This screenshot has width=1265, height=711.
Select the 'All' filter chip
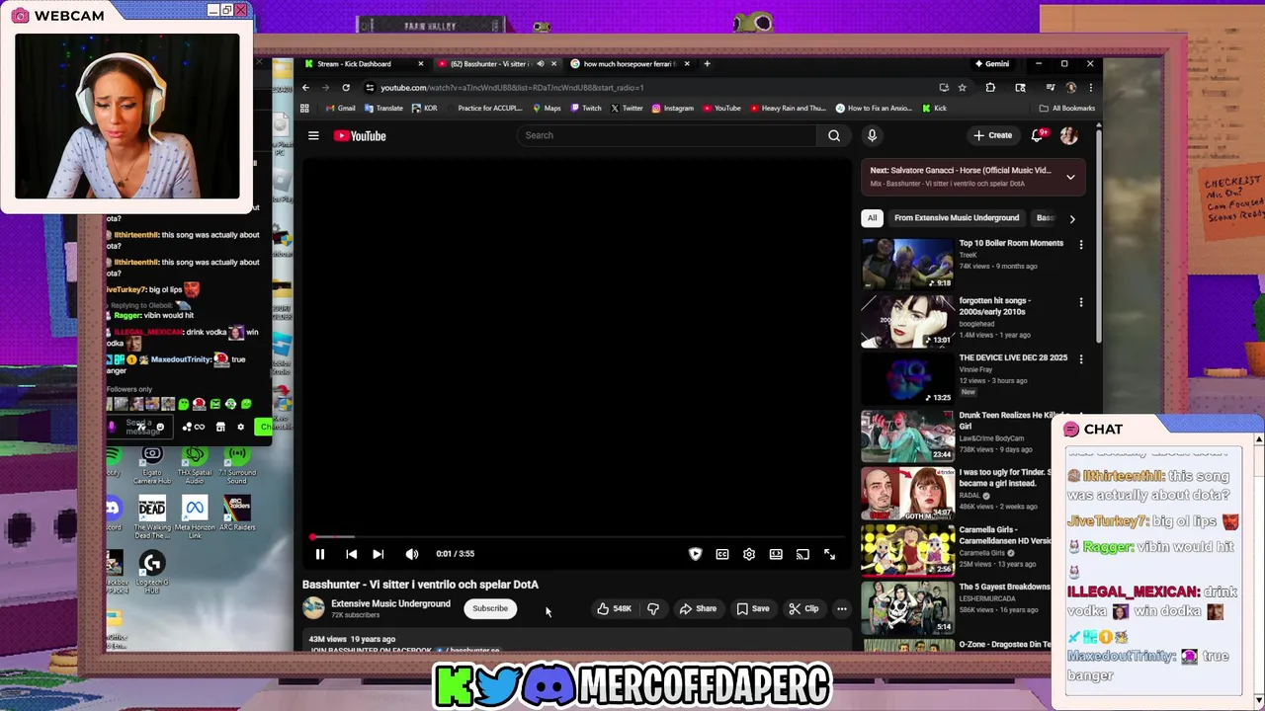(872, 217)
